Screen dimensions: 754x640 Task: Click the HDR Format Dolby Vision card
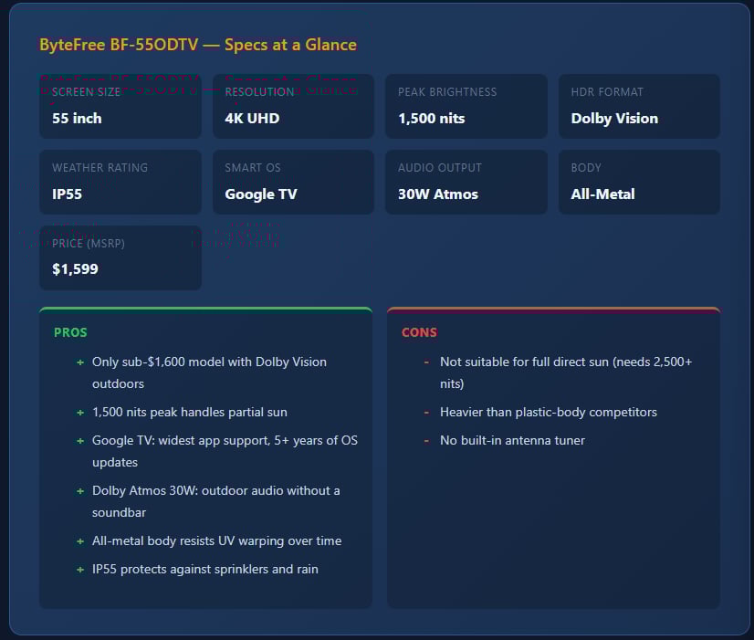click(x=639, y=107)
